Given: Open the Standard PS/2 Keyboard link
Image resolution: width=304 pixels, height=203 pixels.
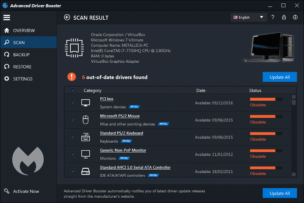Looking at the screenshot, I should point(122,133).
